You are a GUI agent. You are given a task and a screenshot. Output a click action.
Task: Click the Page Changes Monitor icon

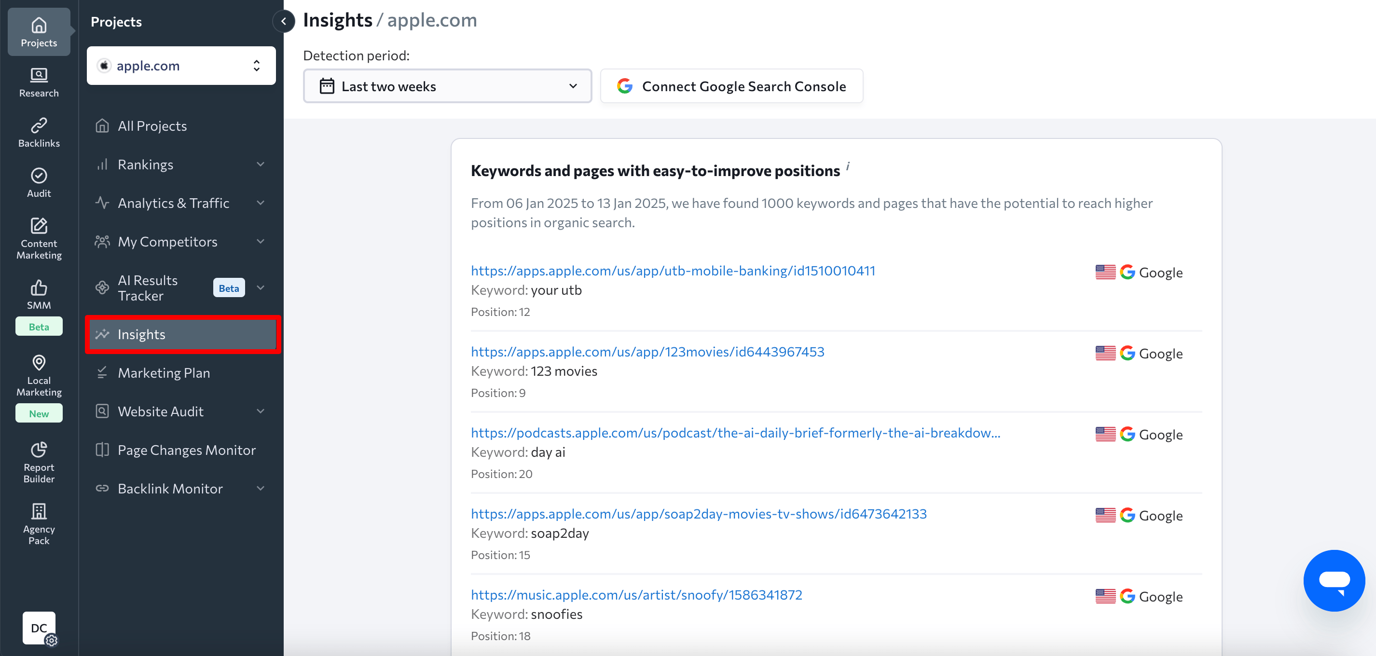pyautogui.click(x=102, y=450)
